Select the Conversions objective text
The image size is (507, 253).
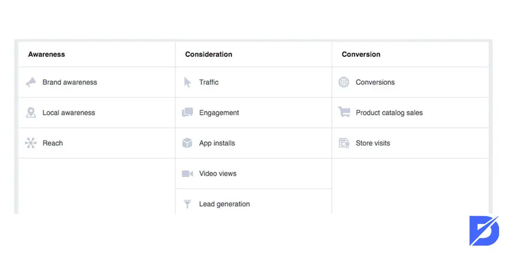pos(375,82)
